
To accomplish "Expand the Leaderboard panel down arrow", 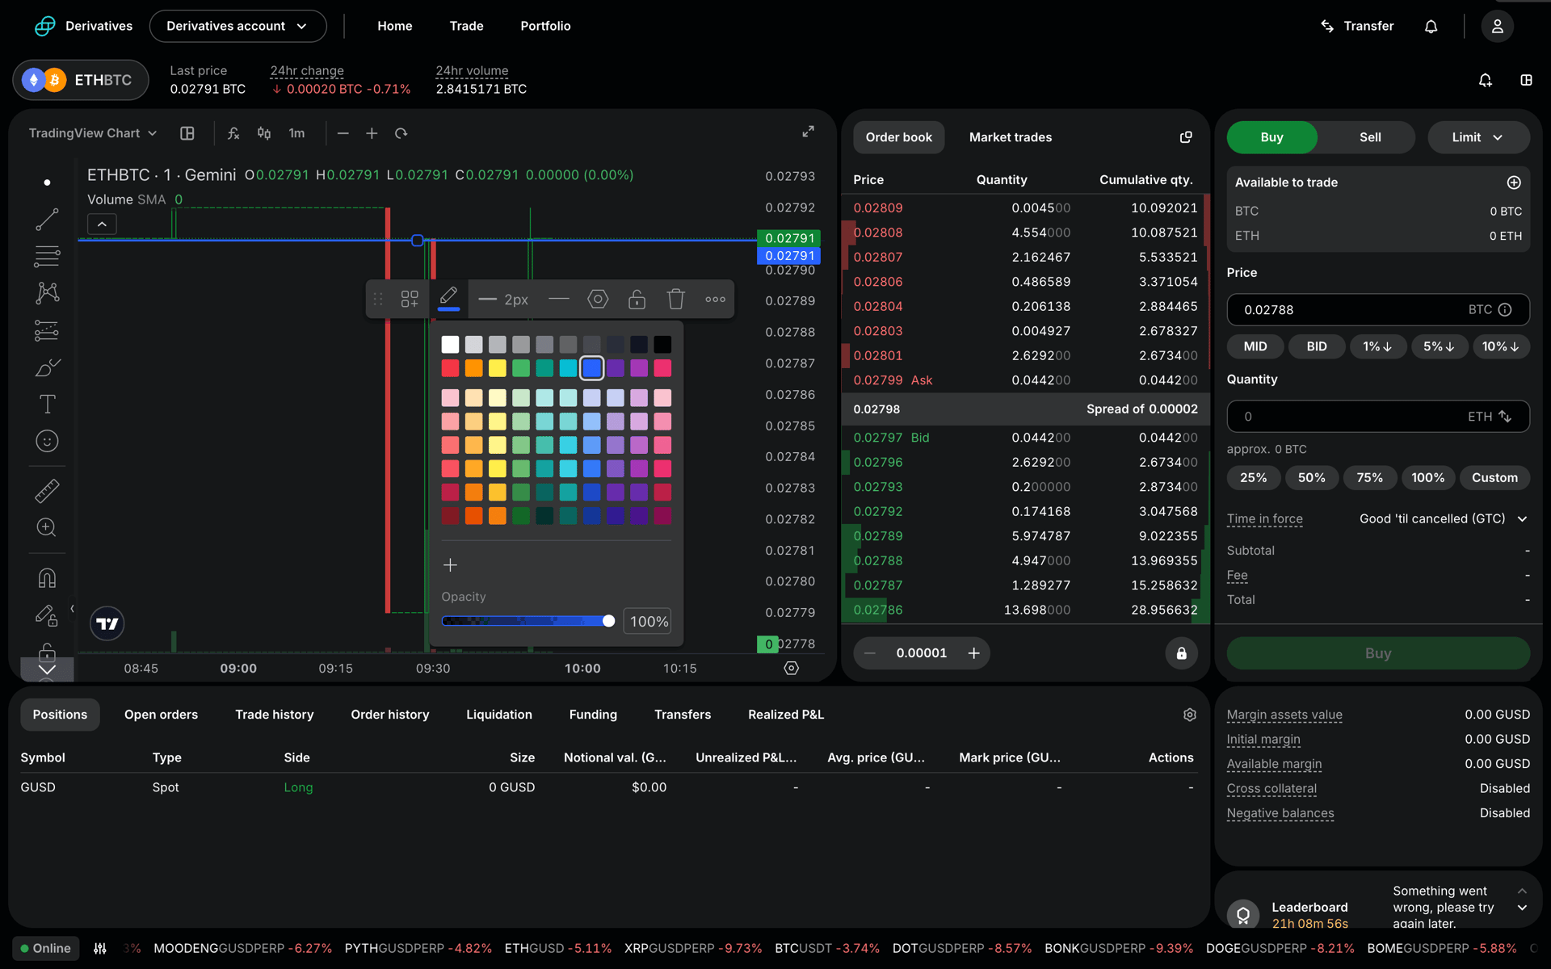I will [1522, 908].
